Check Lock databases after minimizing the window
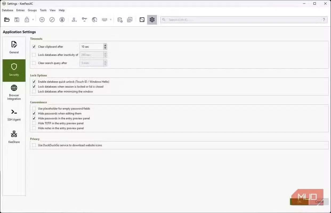The height and width of the screenshot is (213, 331). [34, 92]
